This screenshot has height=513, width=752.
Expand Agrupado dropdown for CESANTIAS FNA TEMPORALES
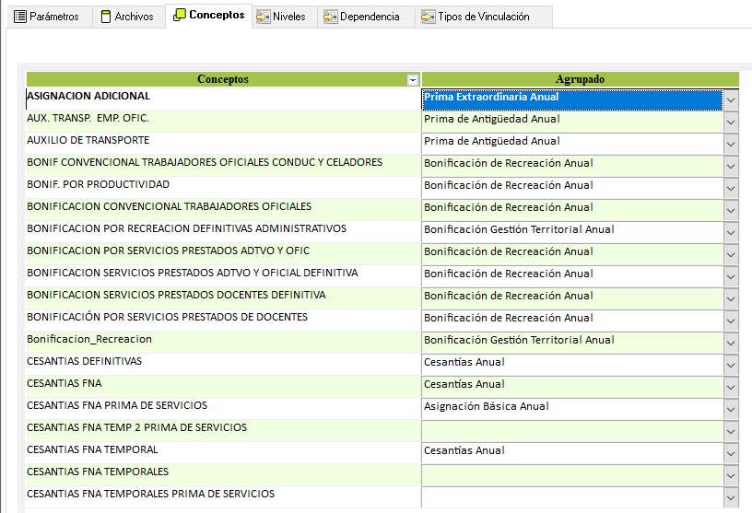coord(731,475)
